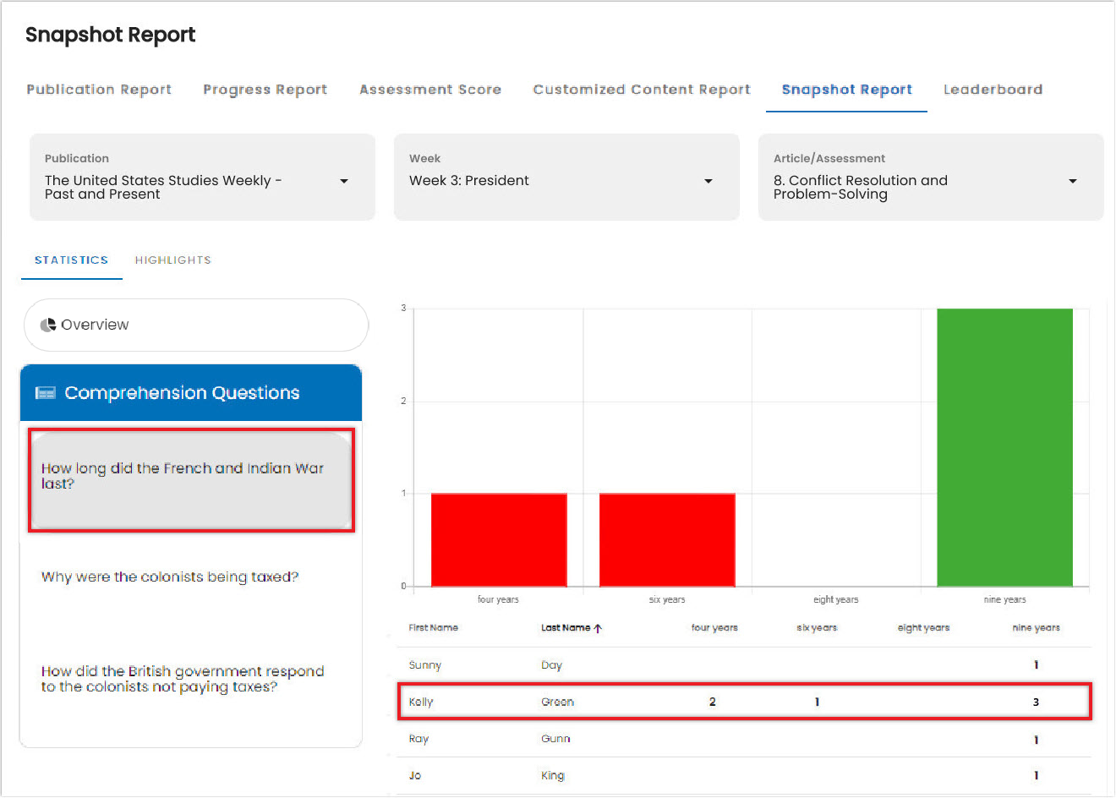The height and width of the screenshot is (798, 1116).
Task: Select the Assessment Score tab
Action: click(430, 89)
